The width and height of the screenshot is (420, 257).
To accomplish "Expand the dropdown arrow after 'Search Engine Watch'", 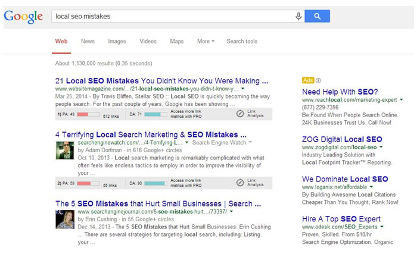I will [250, 142].
